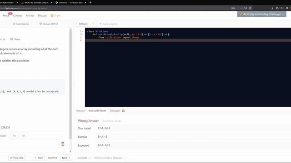Pick a random problem with Pick One
The width and height of the screenshot is (291, 163).
tap(17, 158)
